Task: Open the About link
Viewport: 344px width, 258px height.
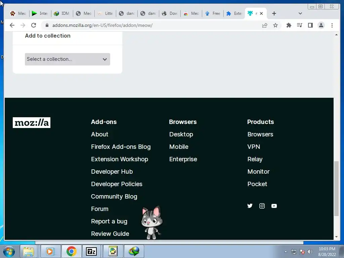Action: (99, 134)
